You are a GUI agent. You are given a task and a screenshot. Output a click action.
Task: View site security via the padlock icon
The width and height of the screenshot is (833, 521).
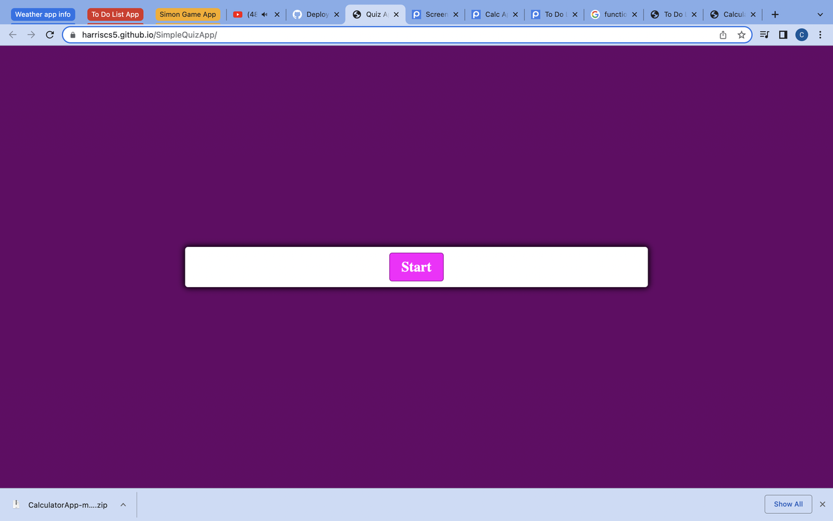(x=72, y=35)
